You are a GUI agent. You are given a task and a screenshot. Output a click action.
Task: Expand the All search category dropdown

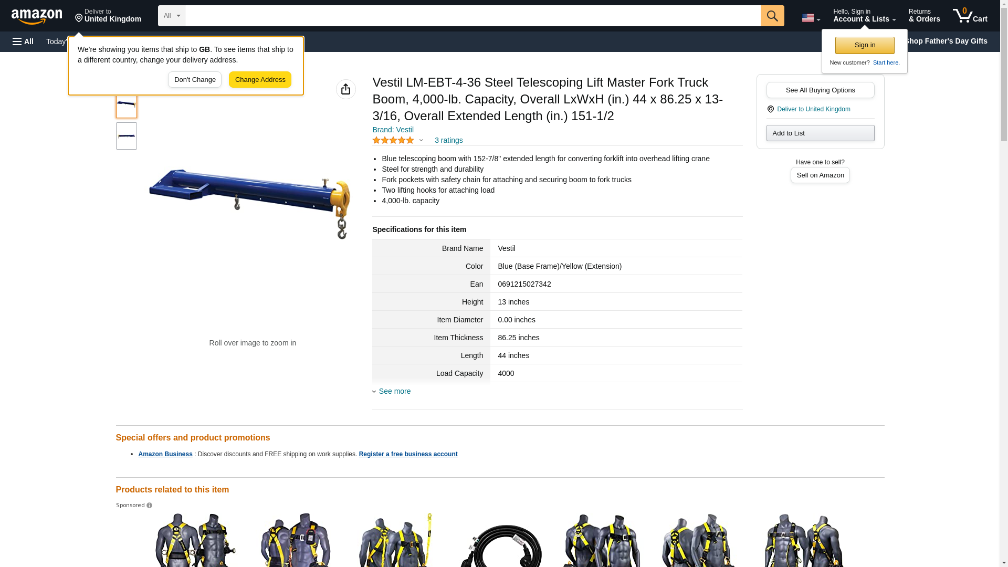tap(171, 16)
